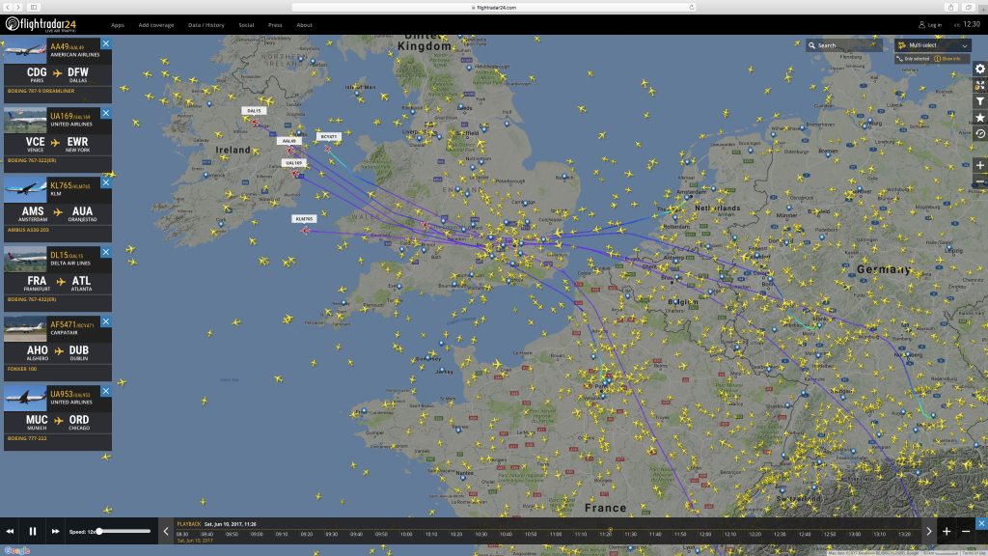
Task: Close the AF5471 flight card
Action: 106,321
